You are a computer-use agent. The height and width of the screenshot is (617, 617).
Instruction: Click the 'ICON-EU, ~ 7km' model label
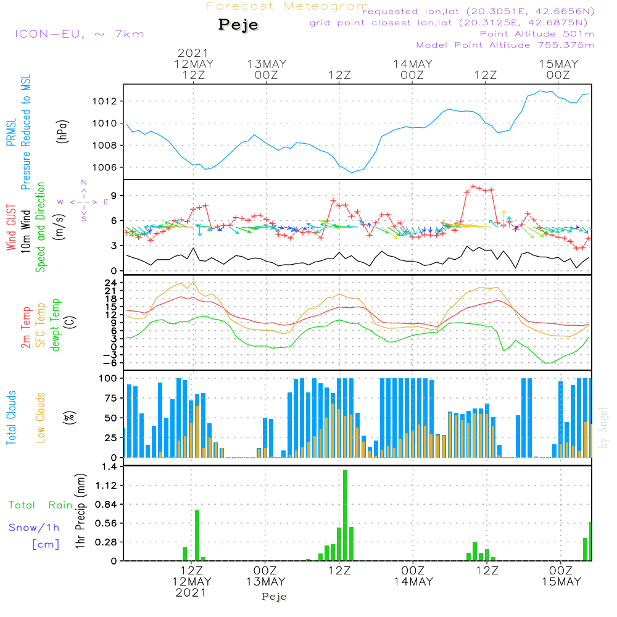tap(80, 34)
